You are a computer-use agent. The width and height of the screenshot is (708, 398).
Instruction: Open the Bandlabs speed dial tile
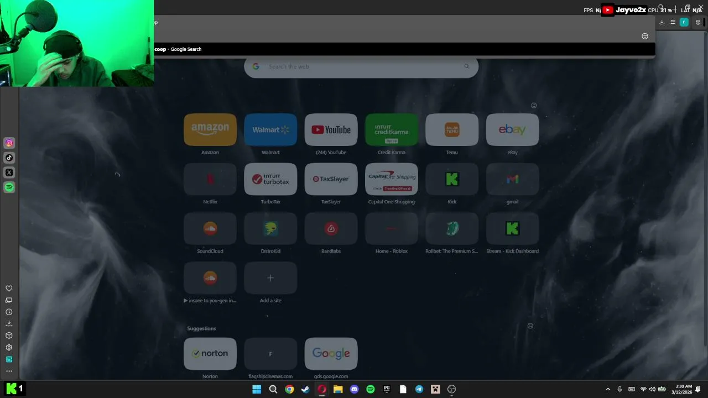point(331,228)
